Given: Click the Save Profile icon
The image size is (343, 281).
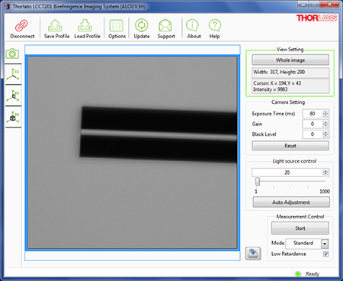Looking at the screenshot, I should pyautogui.click(x=55, y=25).
